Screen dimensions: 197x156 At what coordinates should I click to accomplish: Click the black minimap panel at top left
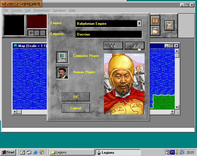(x=14, y=25)
